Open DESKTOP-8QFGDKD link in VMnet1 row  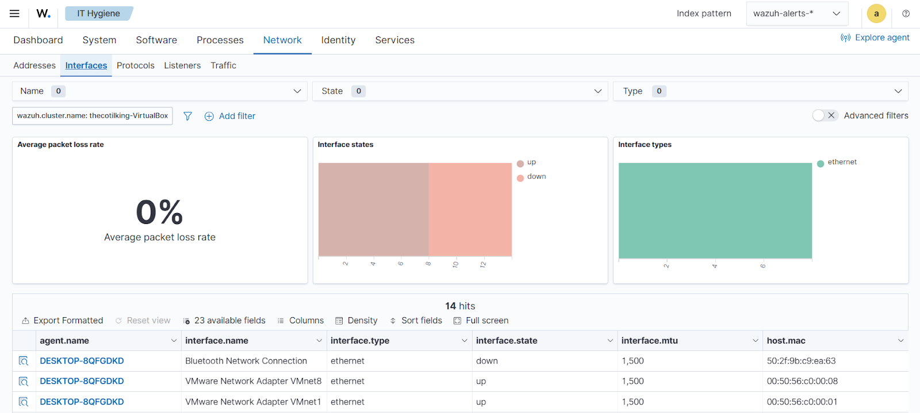(82, 402)
